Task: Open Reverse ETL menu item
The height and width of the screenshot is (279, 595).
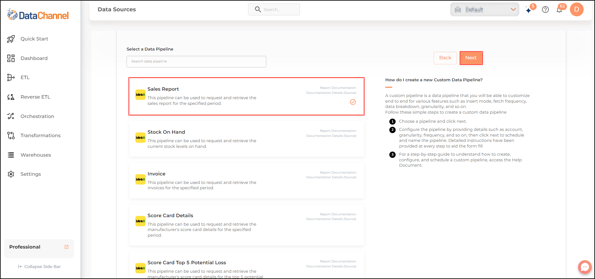Action: [x=35, y=97]
